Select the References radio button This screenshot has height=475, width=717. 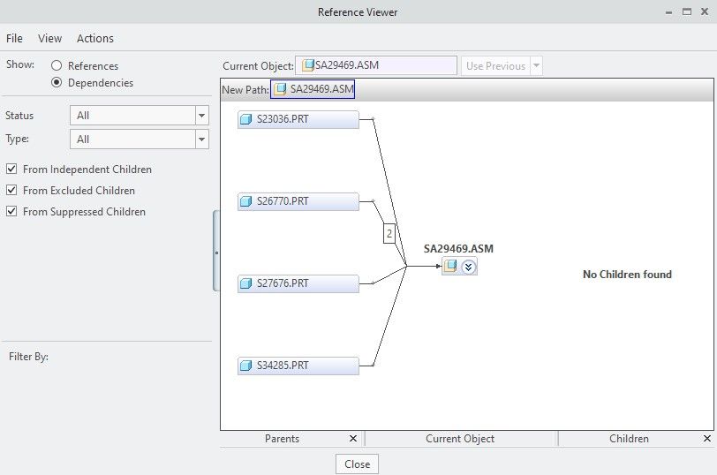click(57, 65)
